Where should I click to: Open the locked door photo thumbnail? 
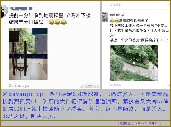[28, 54]
